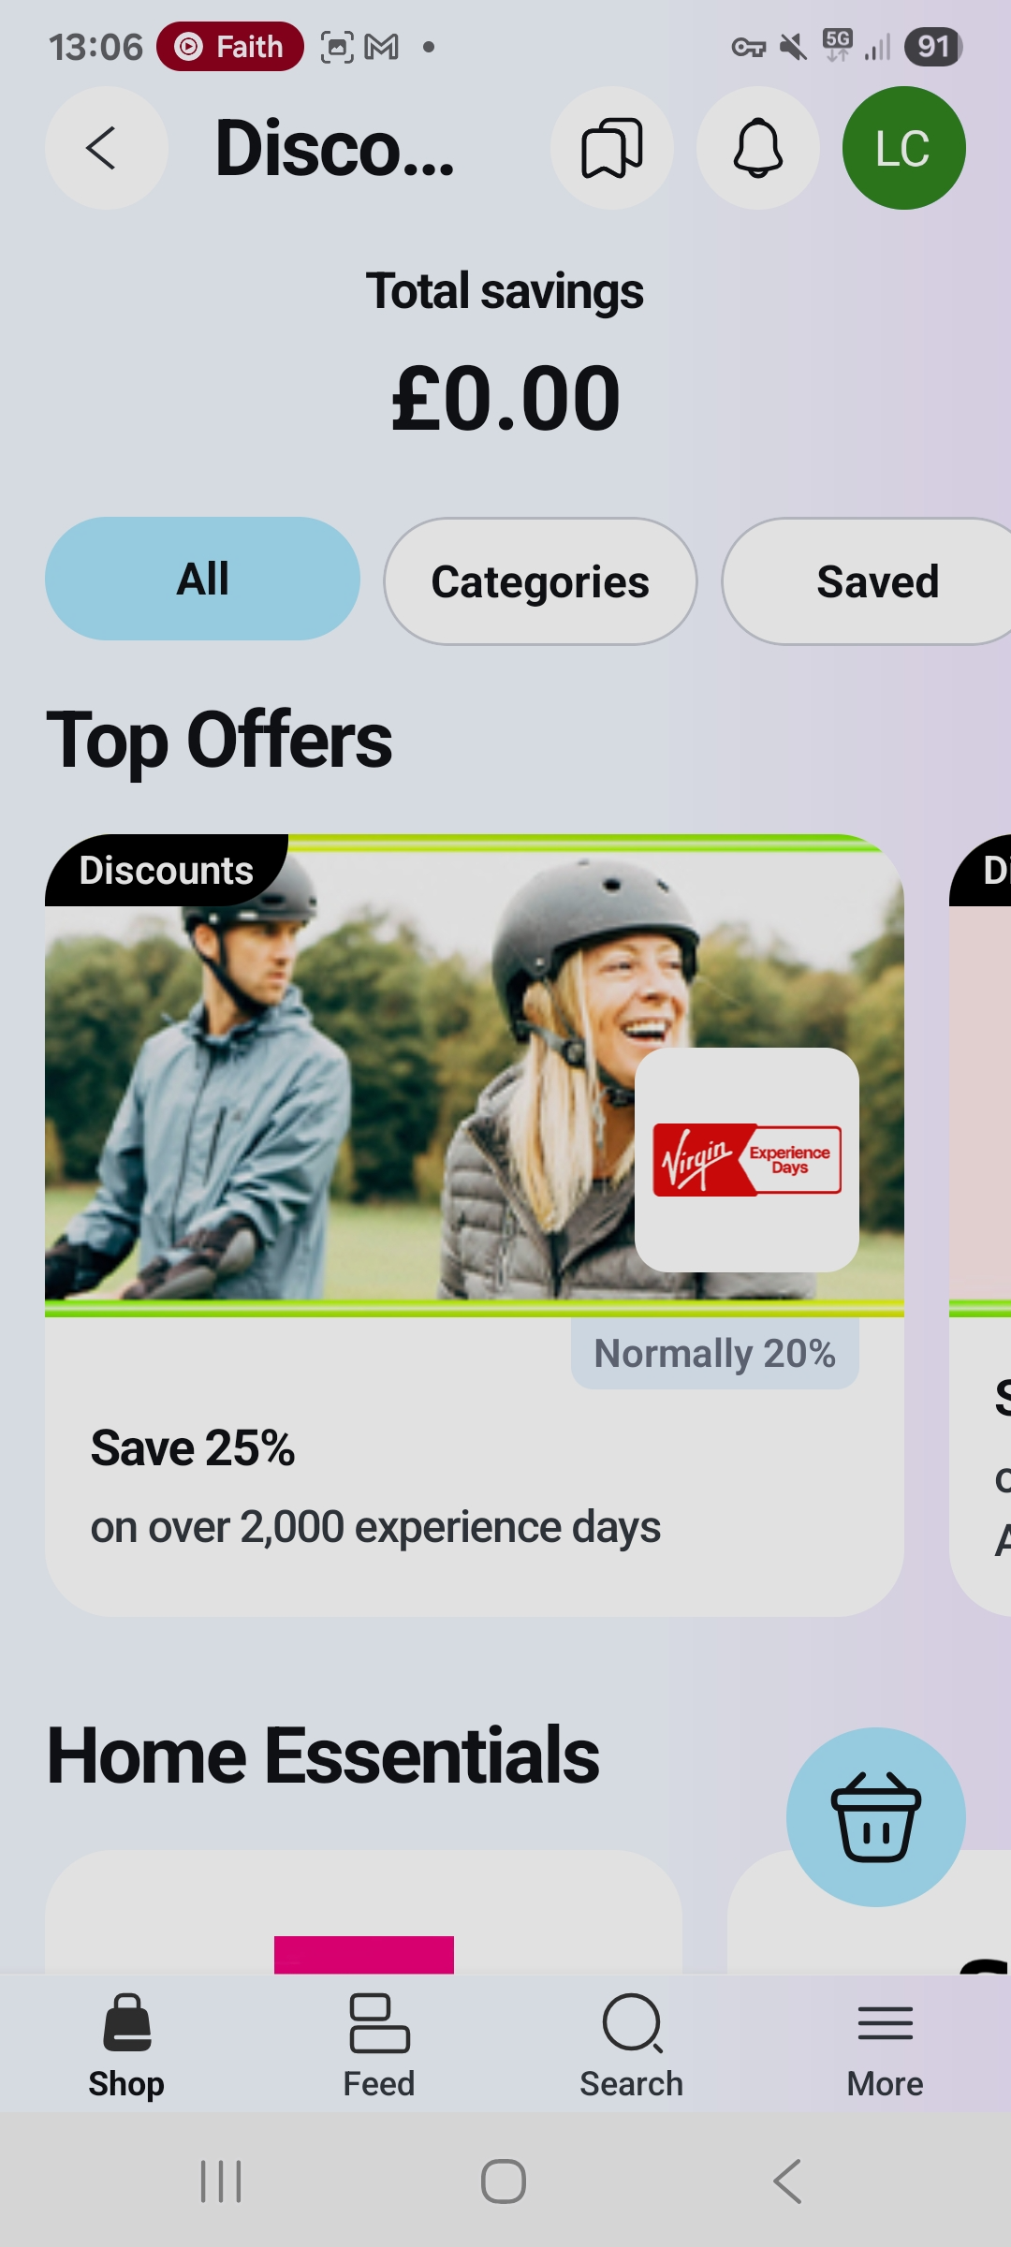
Task: Tap the Search magnifier icon
Action: click(631, 2046)
